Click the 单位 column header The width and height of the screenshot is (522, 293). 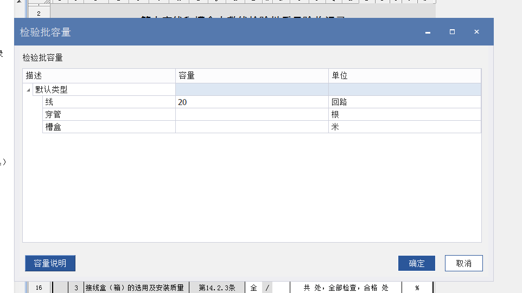[404, 76]
